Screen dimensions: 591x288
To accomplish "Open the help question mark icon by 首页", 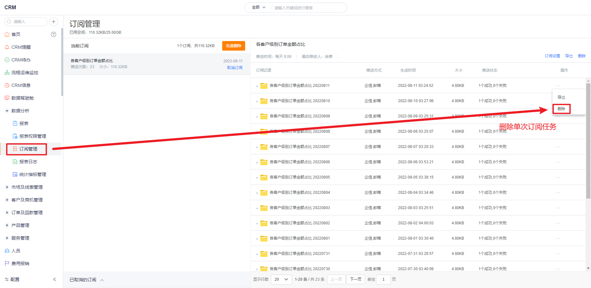I will (x=54, y=34).
